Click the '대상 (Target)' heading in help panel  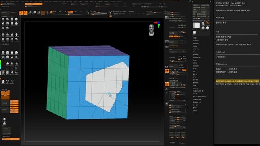pos(220,52)
